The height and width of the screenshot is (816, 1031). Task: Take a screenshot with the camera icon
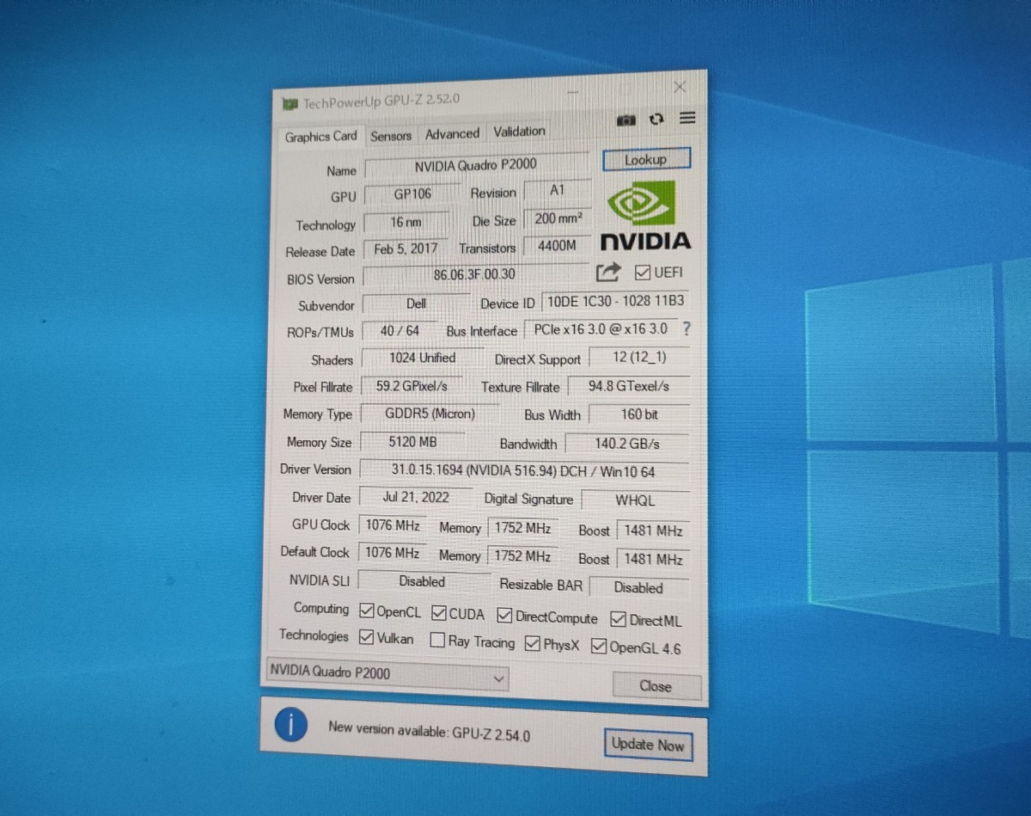point(626,120)
